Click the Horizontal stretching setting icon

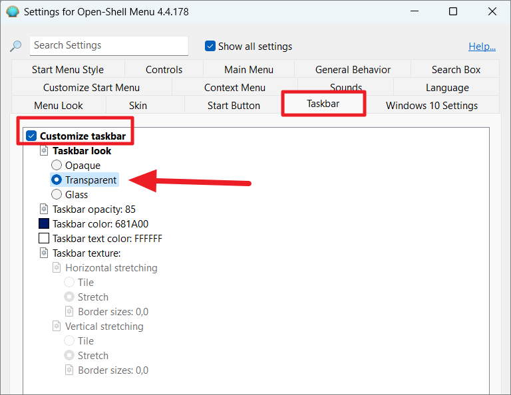[x=57, y=268]
